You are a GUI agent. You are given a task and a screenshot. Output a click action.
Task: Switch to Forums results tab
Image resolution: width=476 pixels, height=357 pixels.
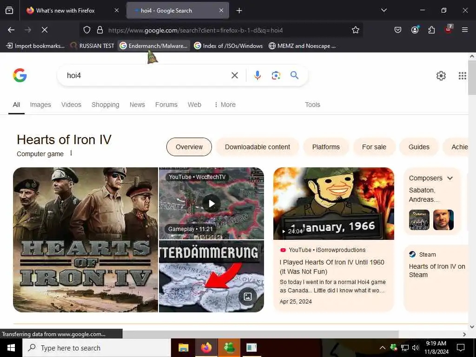tap(166, 105)
